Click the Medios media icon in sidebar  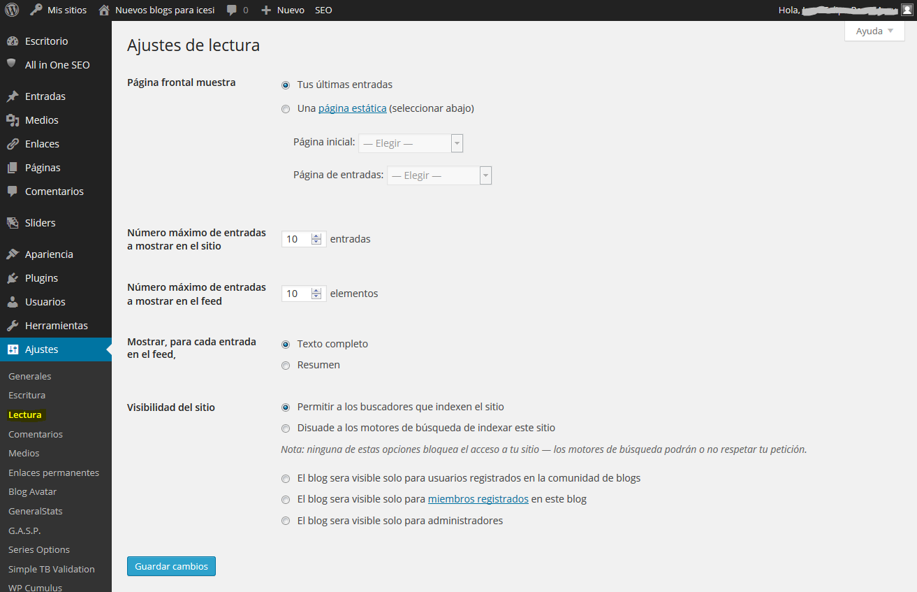(12, 120)
